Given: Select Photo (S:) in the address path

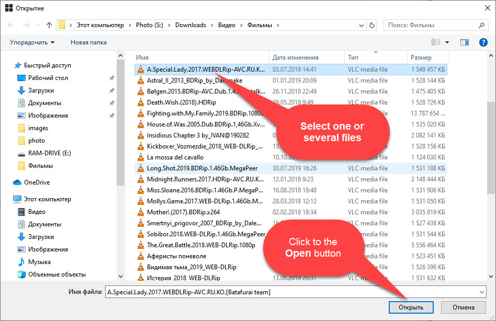Looking at the screenshot, I should 149,25.
